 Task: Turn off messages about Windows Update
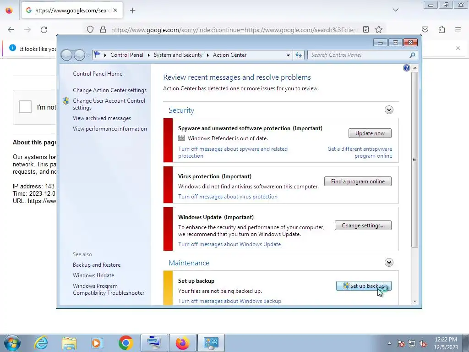pos(229,244)
